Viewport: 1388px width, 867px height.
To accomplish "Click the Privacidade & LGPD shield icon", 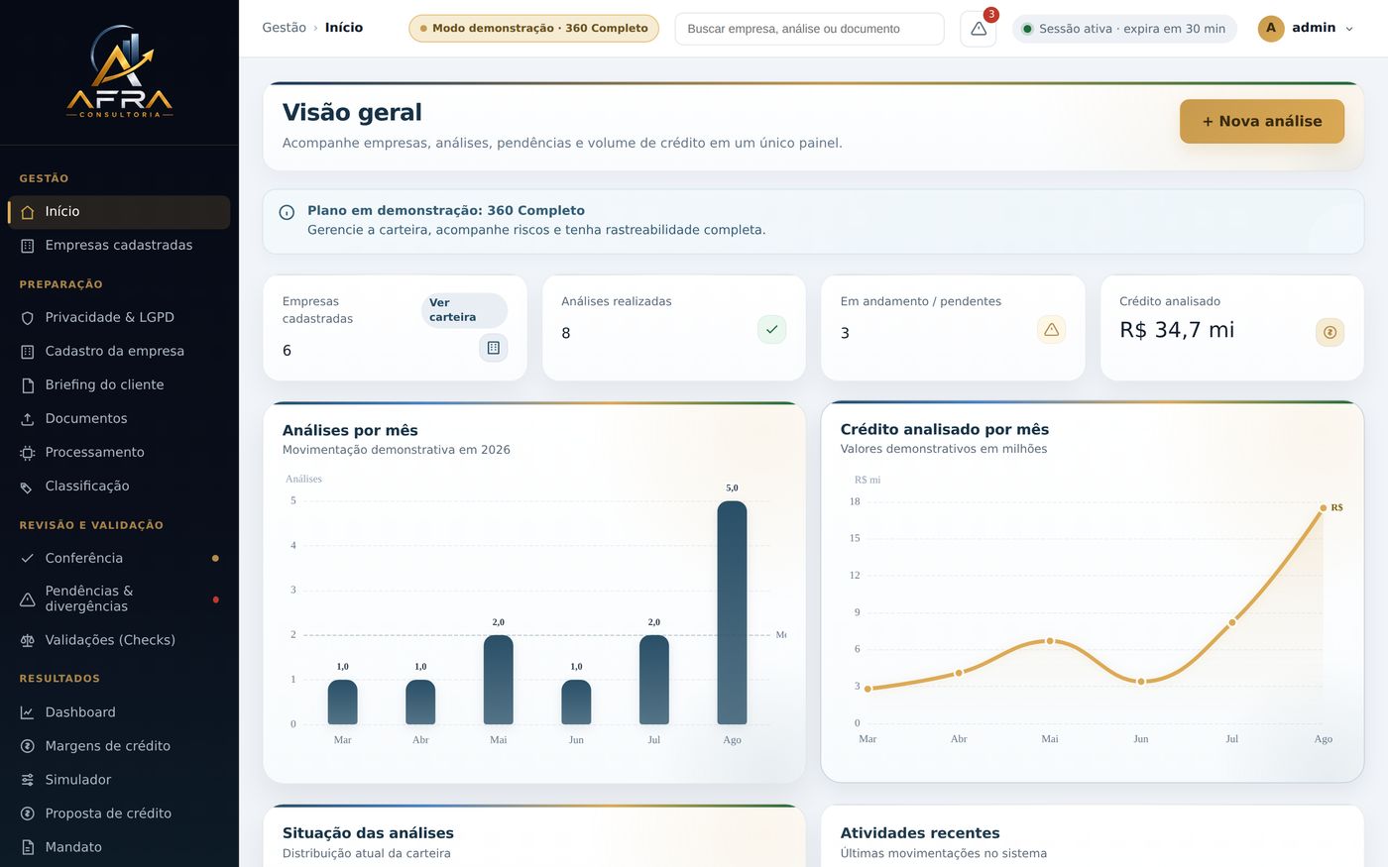I will (x=28, y=318).
